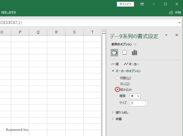Close the Excel window
This screenshot has height=136, width=183.
[177, 4]
